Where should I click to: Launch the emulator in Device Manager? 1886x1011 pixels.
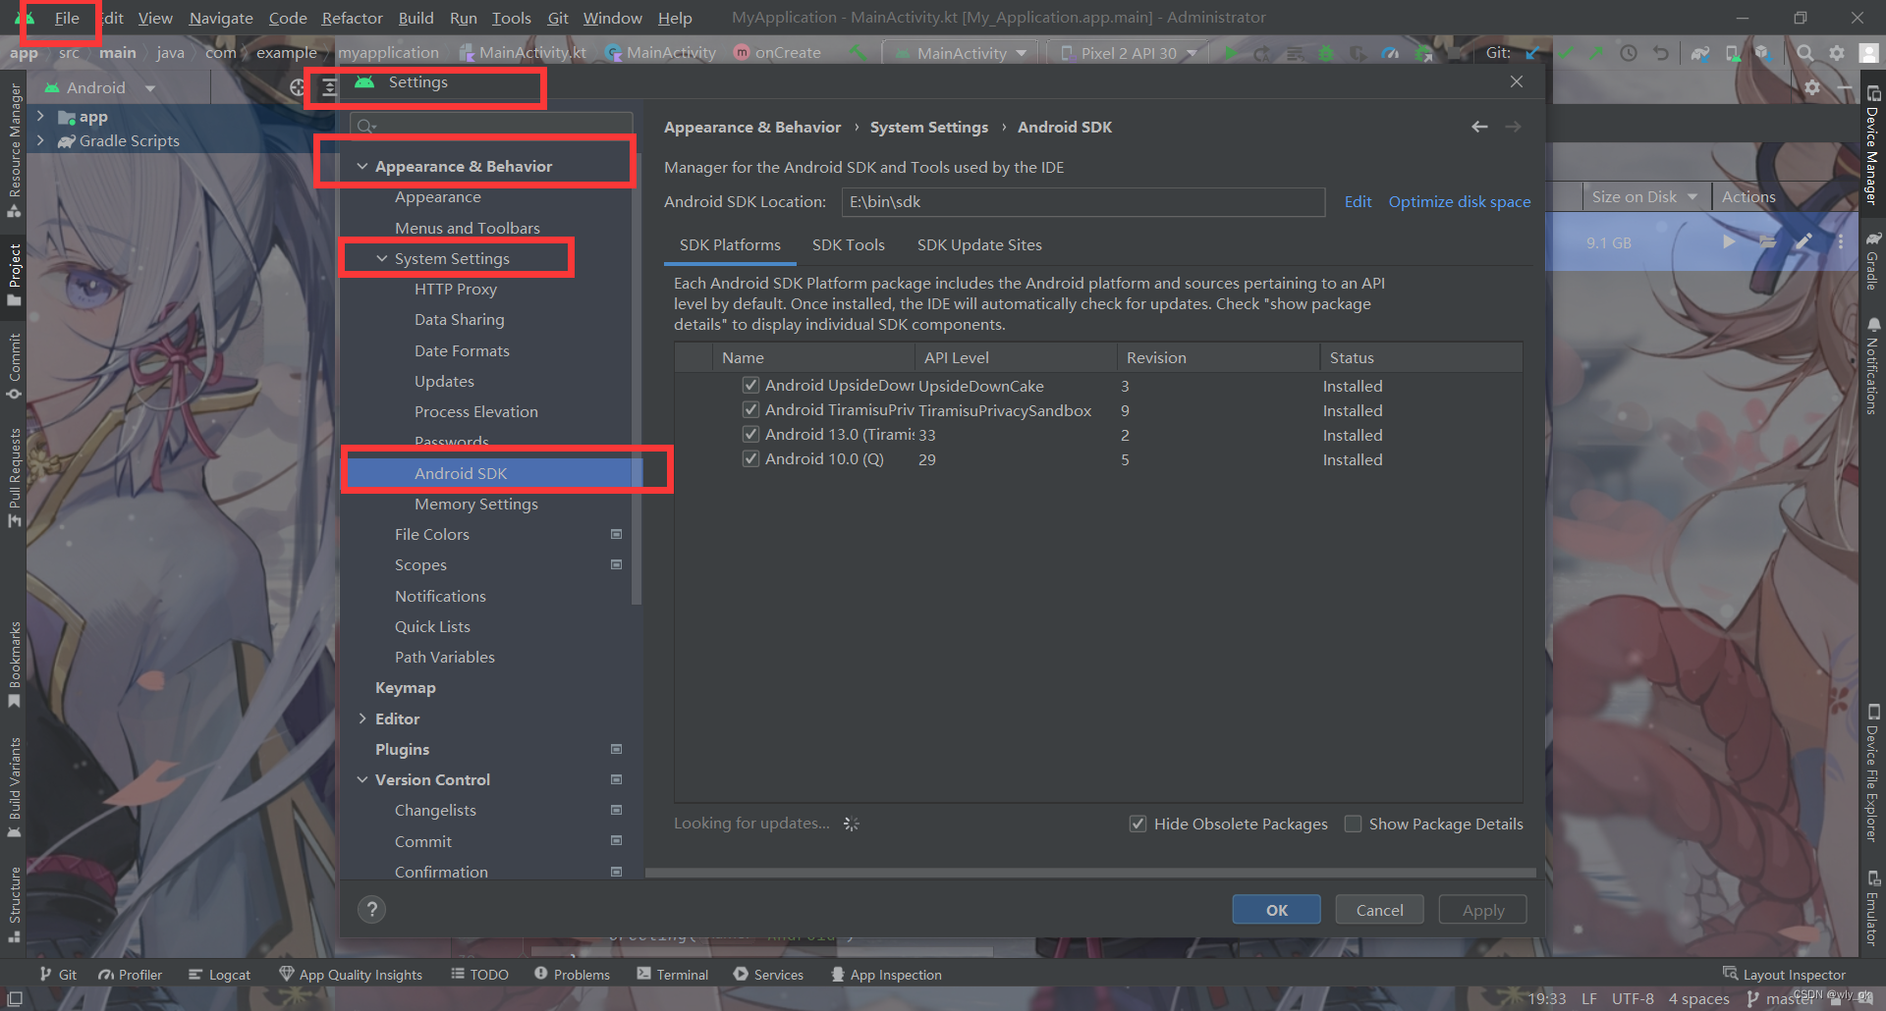pos(1729,241)
